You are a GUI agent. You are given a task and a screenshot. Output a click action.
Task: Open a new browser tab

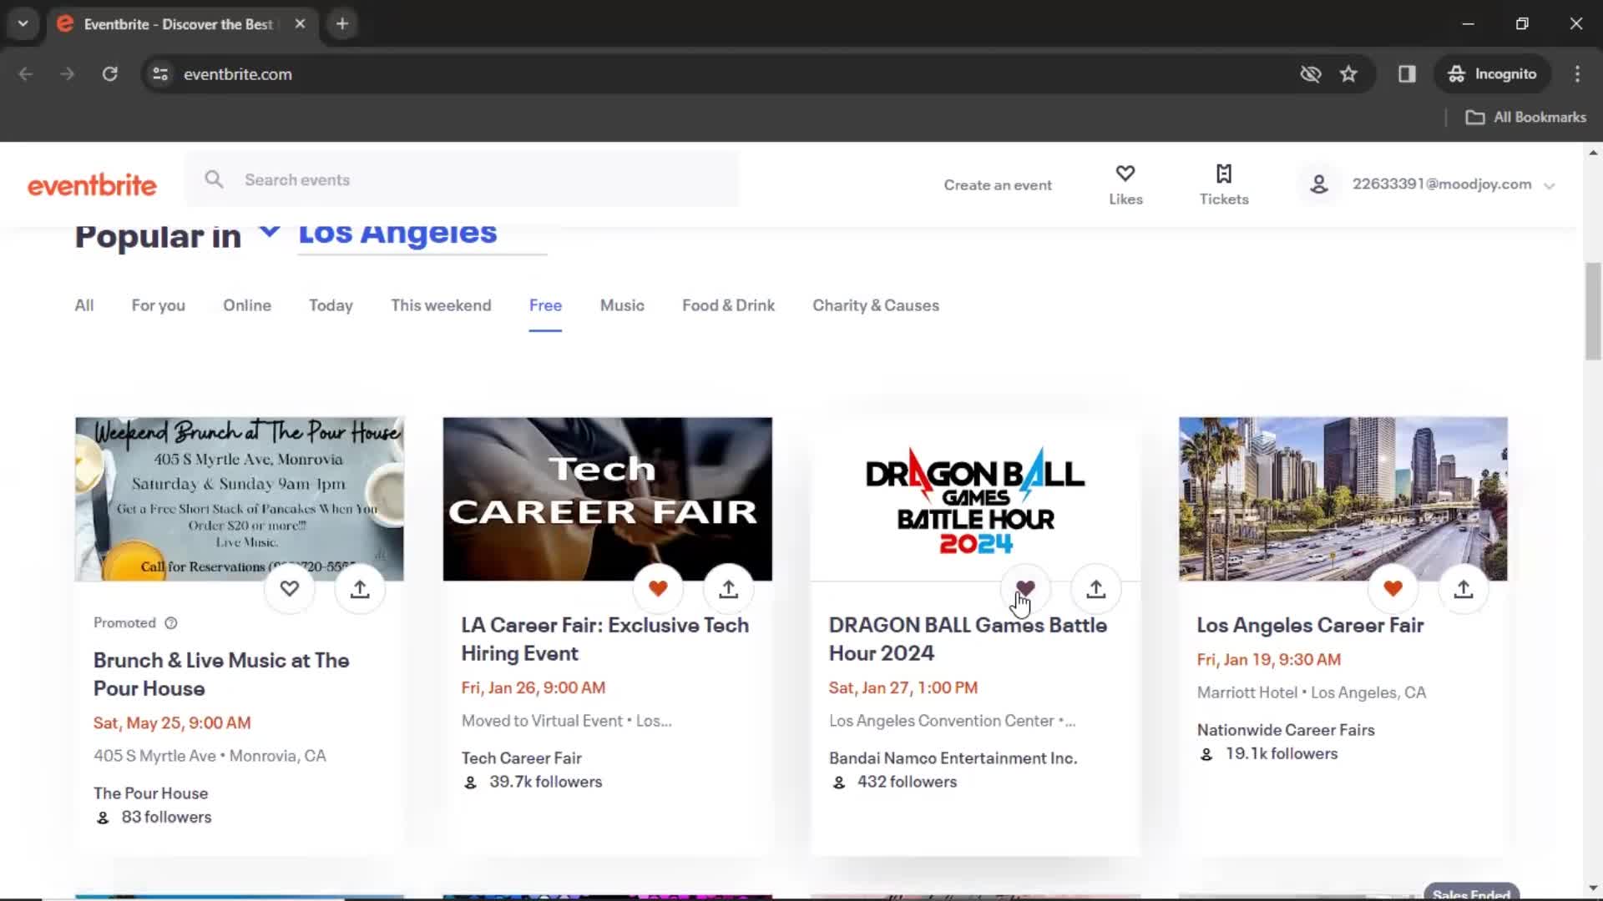[342, 24]
